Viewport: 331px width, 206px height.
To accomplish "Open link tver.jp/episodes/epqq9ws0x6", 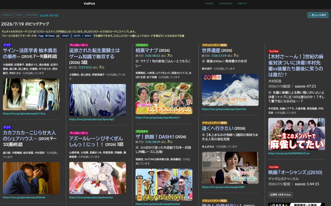I will click(157, 204).
